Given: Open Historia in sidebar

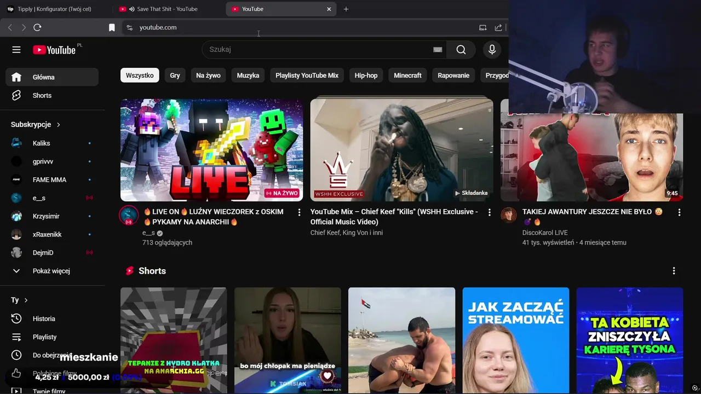Looking at the screenshot, I should pyautogui.click(x=52, y=318).
